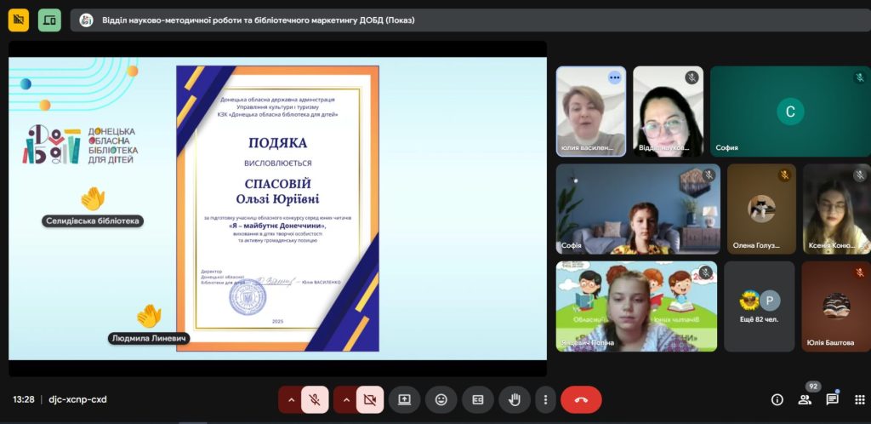Expand audio settings arrow beside microphone

(x=291, y=399)
